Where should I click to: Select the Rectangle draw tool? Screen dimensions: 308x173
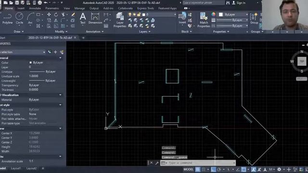pyautogui.click(x=38, y=14)
